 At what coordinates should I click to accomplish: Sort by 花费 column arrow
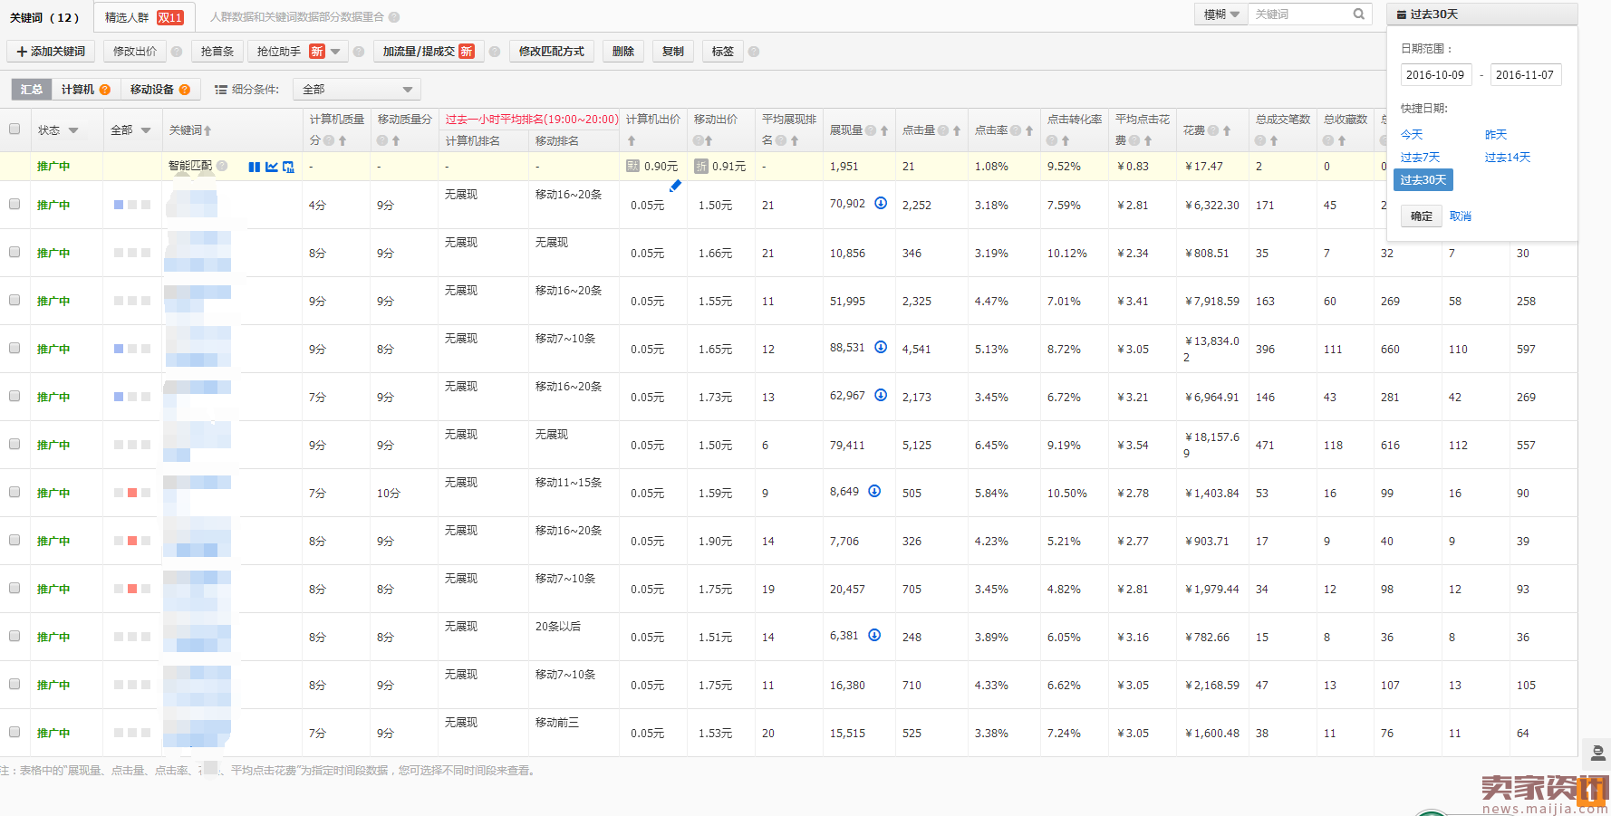tap(1227, 131)
